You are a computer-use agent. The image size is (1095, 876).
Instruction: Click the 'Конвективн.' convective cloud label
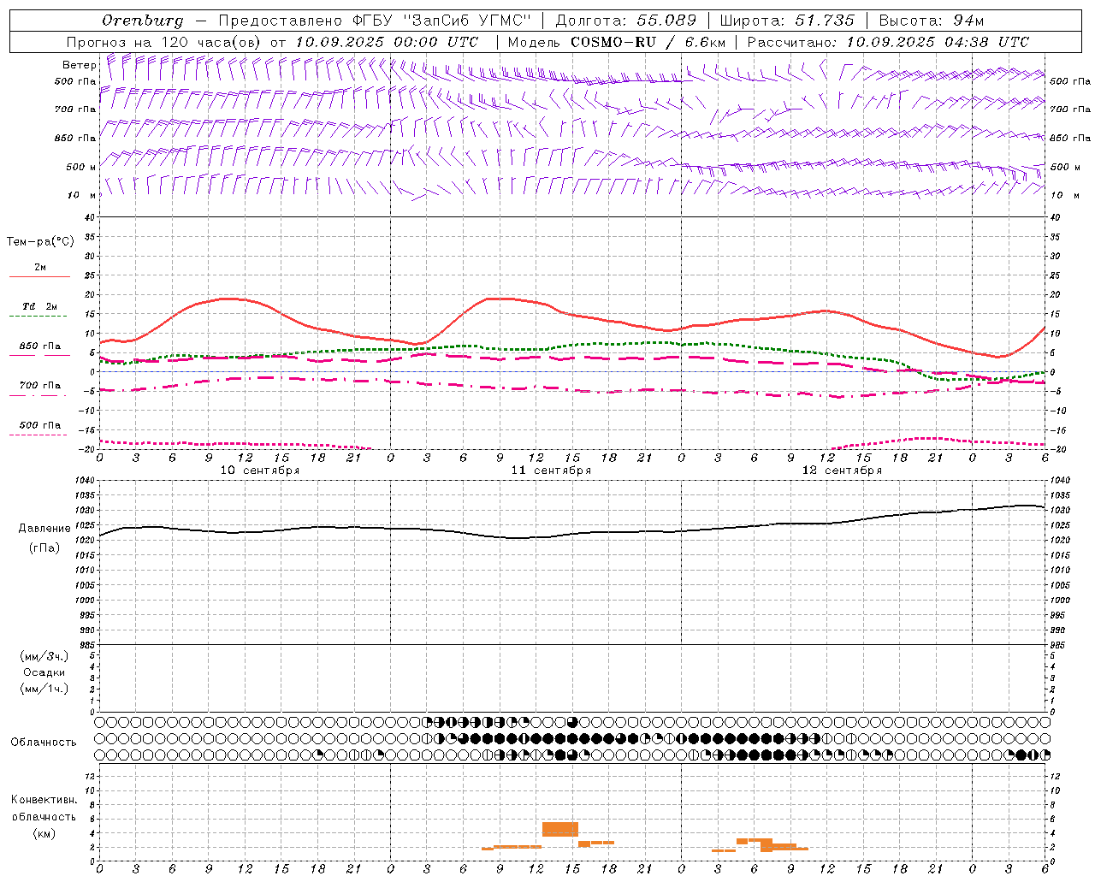(44, 800)
